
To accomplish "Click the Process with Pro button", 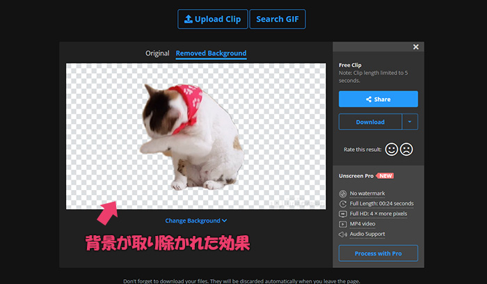I will (x=378, y=253).
